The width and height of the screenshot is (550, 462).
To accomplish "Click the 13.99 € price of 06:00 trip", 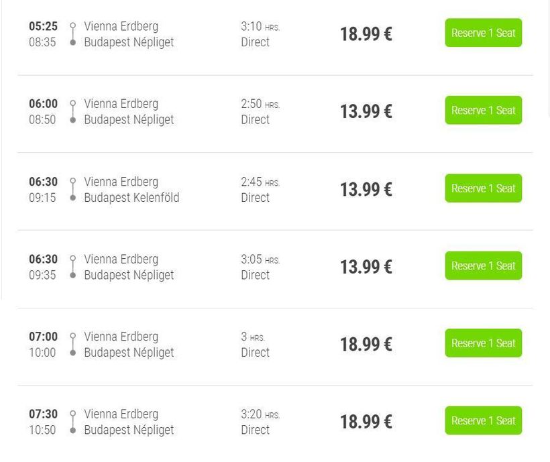I will click(366, 112).
